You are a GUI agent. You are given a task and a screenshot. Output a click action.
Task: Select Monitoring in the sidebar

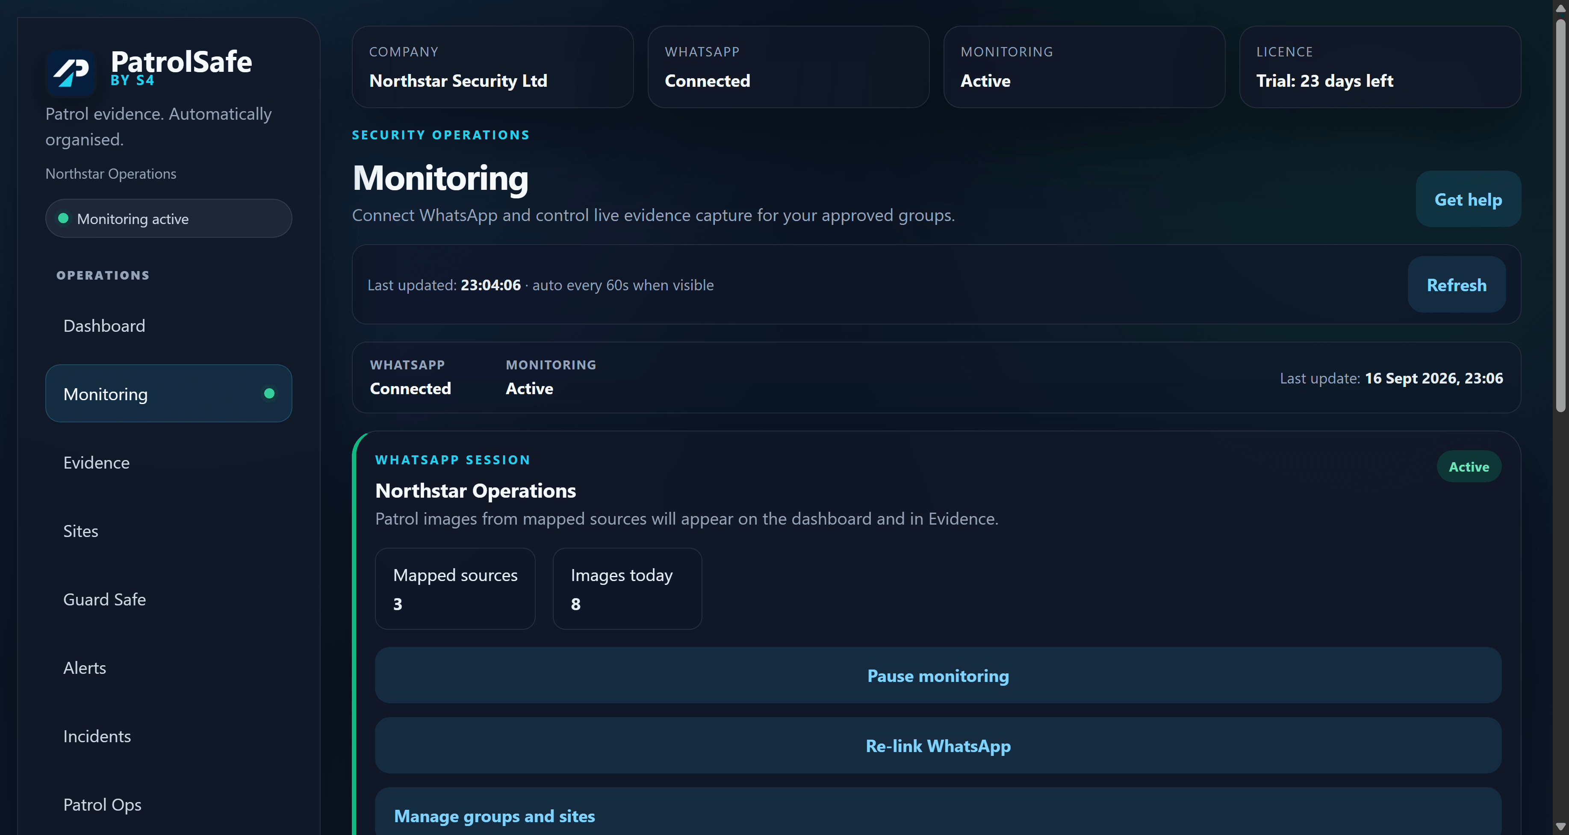click(x=169, y=393)
